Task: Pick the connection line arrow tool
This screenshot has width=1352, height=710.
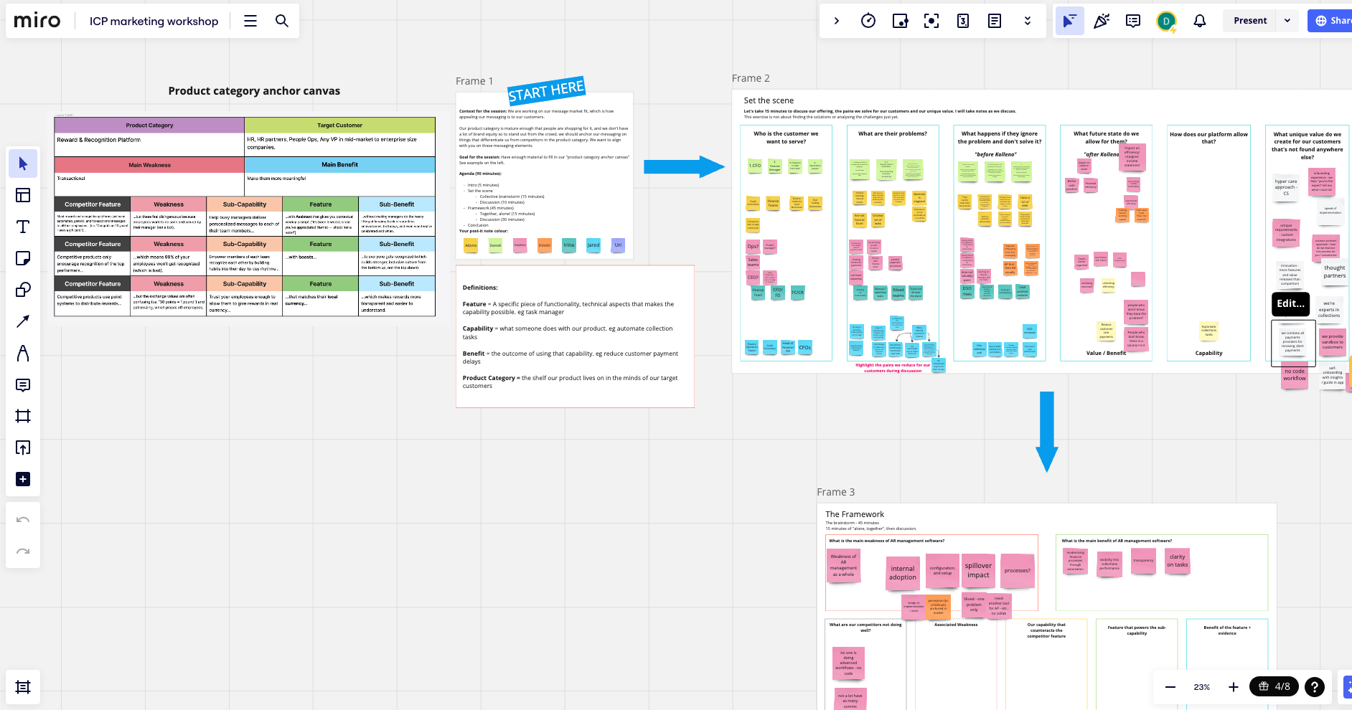Action: coord(23,321)
